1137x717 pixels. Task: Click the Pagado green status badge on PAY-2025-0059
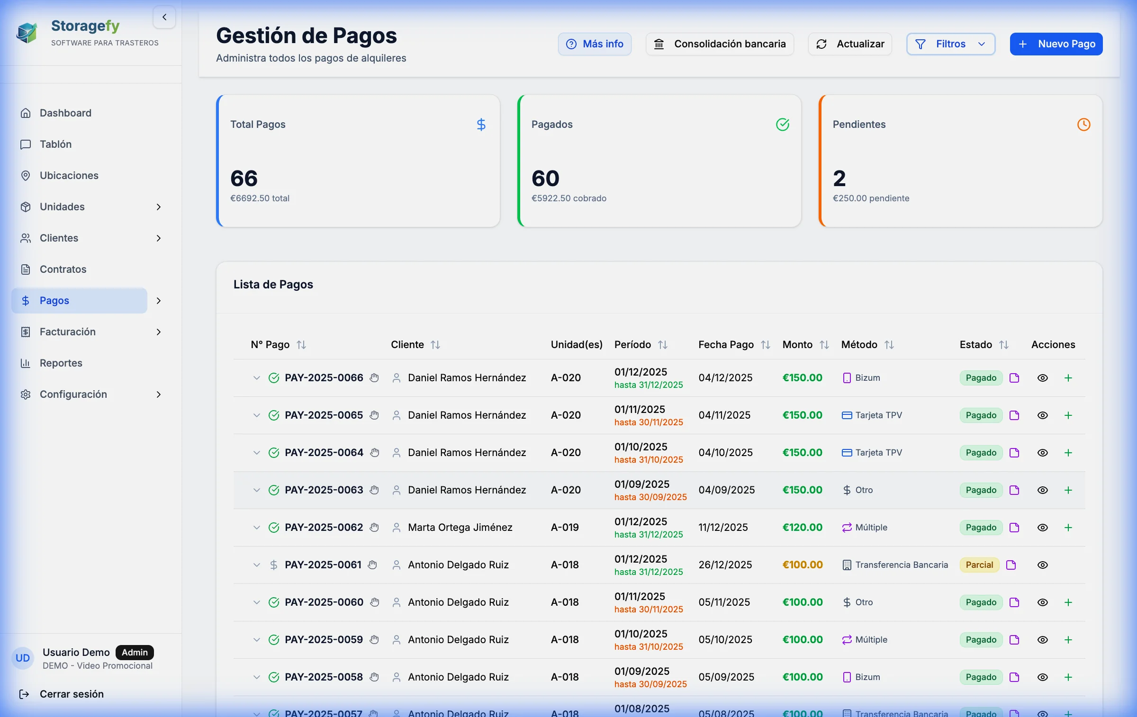[x=980, y=639]
